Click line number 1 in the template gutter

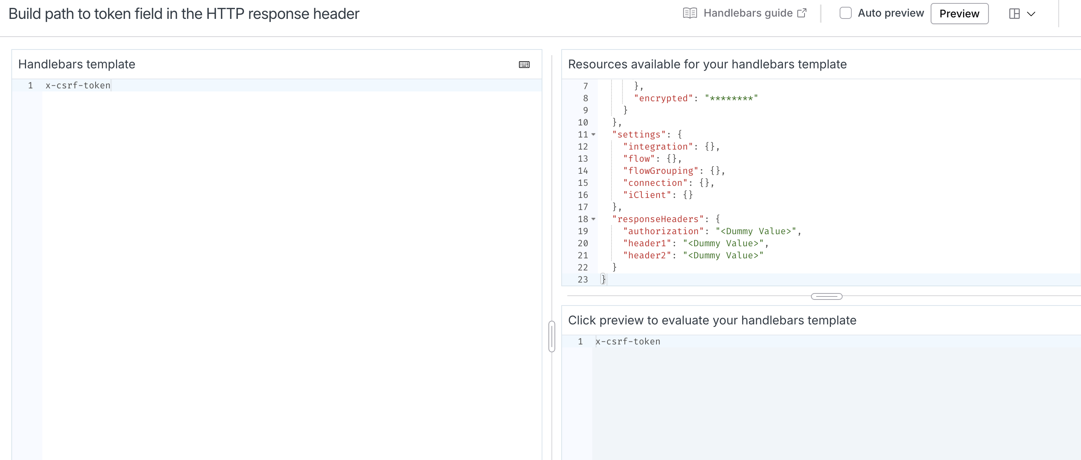(x=30, y=86)
